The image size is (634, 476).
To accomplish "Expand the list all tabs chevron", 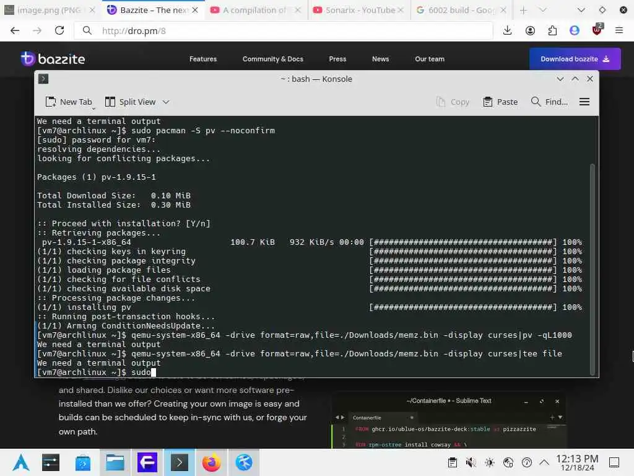I will pyautogui.click(x=543, y=10).
